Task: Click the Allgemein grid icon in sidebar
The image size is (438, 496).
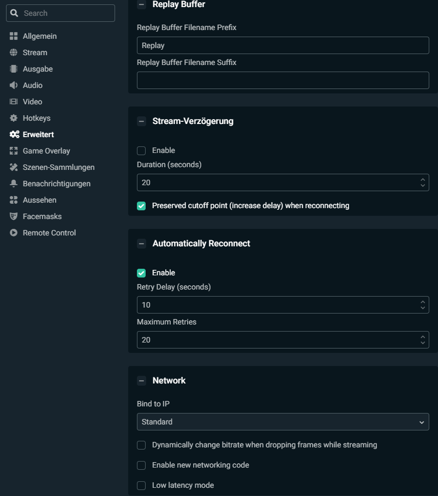Action: coord(14,36)
